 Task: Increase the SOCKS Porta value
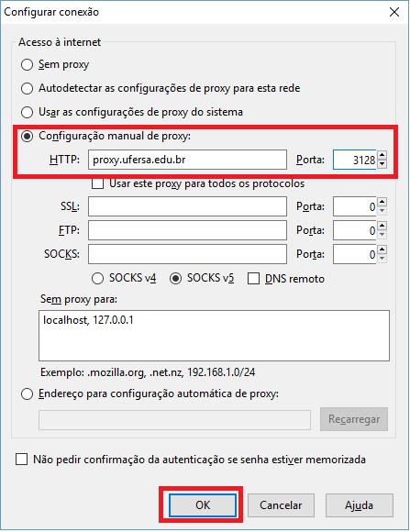(382, 249)
